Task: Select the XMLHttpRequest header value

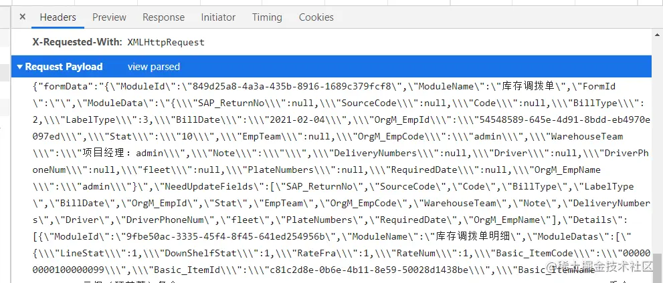Action: tap(166, 43)
